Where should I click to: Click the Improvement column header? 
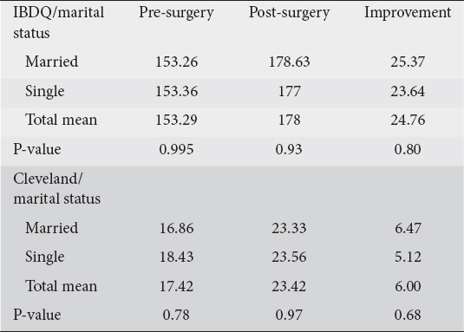click(408, 13)
